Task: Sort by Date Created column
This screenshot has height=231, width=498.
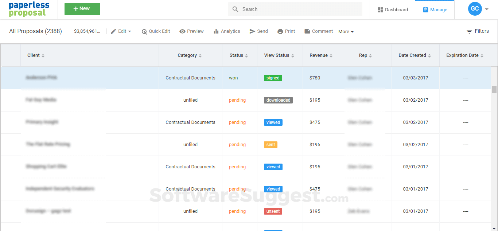Action: coord(415,55)
